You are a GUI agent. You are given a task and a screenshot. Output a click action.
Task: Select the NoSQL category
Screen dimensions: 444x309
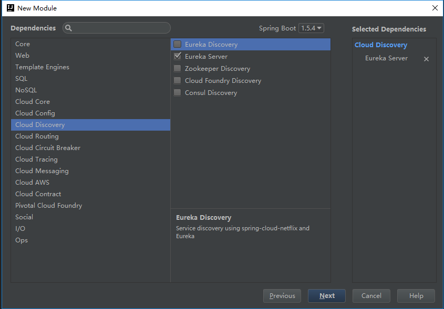click(x=26, y=90)
